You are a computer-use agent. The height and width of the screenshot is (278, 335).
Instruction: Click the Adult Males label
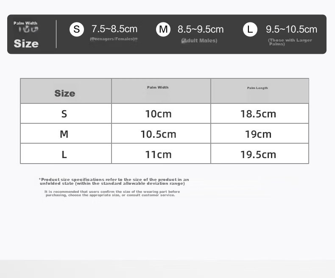click(199, 41)
